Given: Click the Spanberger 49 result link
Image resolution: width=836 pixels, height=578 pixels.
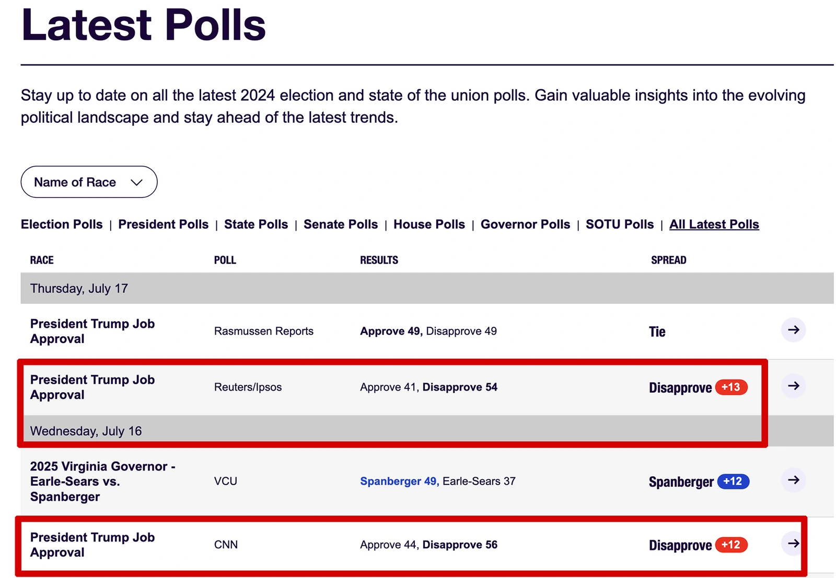Looking at the screenshot, I should coord(398,481).
